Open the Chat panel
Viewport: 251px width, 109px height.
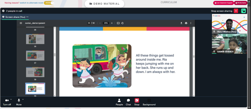click(128, 102)
